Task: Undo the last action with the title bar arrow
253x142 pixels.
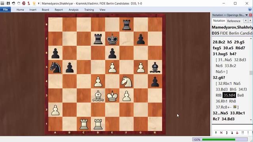Action: pos(13,3)
